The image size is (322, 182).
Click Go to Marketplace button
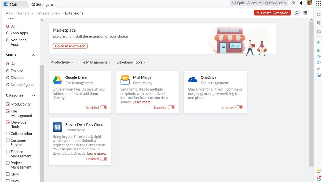click(70, 46)
